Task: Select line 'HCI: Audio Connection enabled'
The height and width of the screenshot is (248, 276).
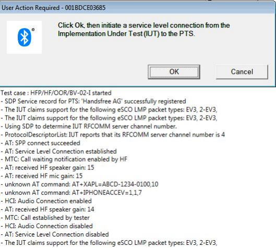Action: click(x=46, y=201)
